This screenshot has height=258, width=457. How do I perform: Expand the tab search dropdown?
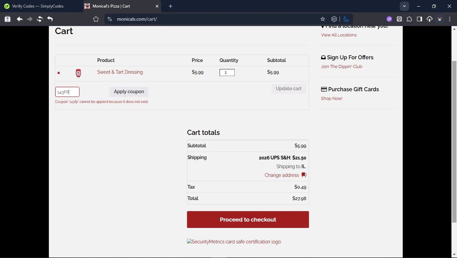(404, 6)
